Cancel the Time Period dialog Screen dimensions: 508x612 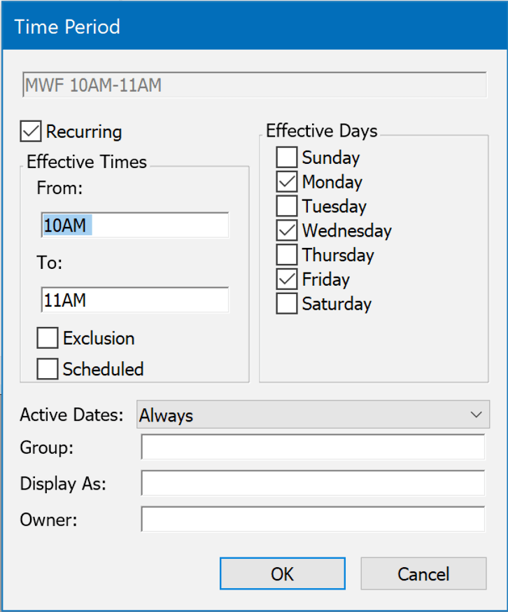click(423, 574)
